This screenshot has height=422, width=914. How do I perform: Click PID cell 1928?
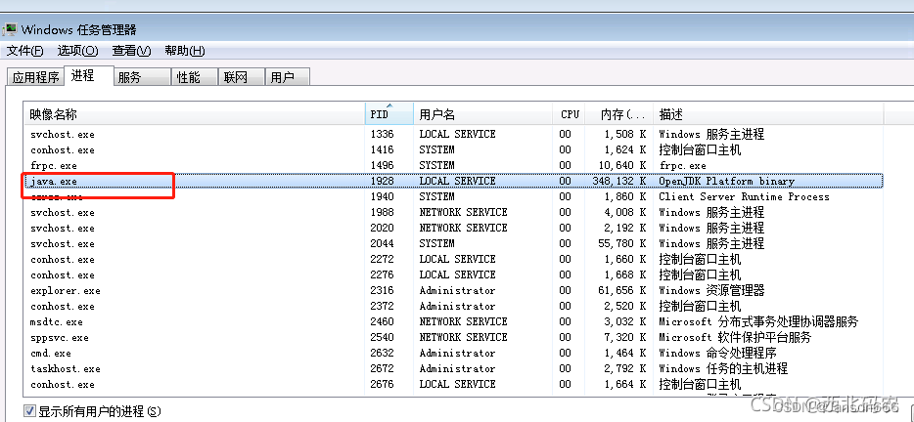(382, 181)
